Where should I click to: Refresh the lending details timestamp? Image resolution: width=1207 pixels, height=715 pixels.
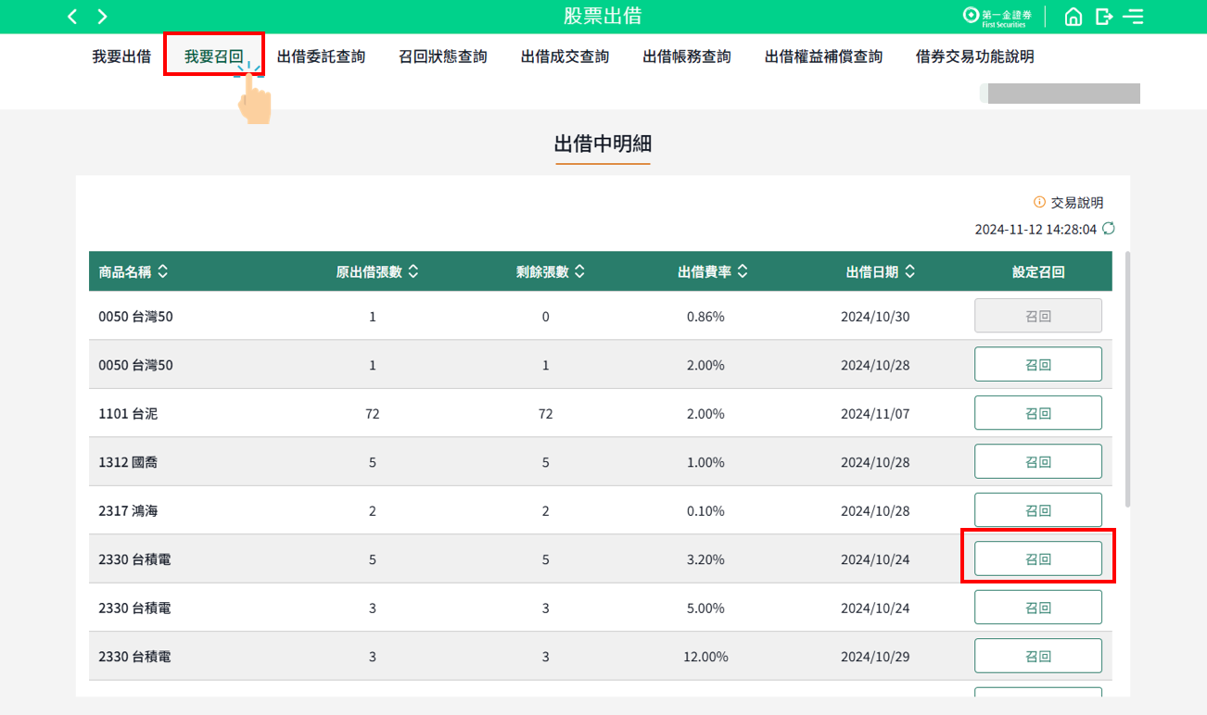1109,229
